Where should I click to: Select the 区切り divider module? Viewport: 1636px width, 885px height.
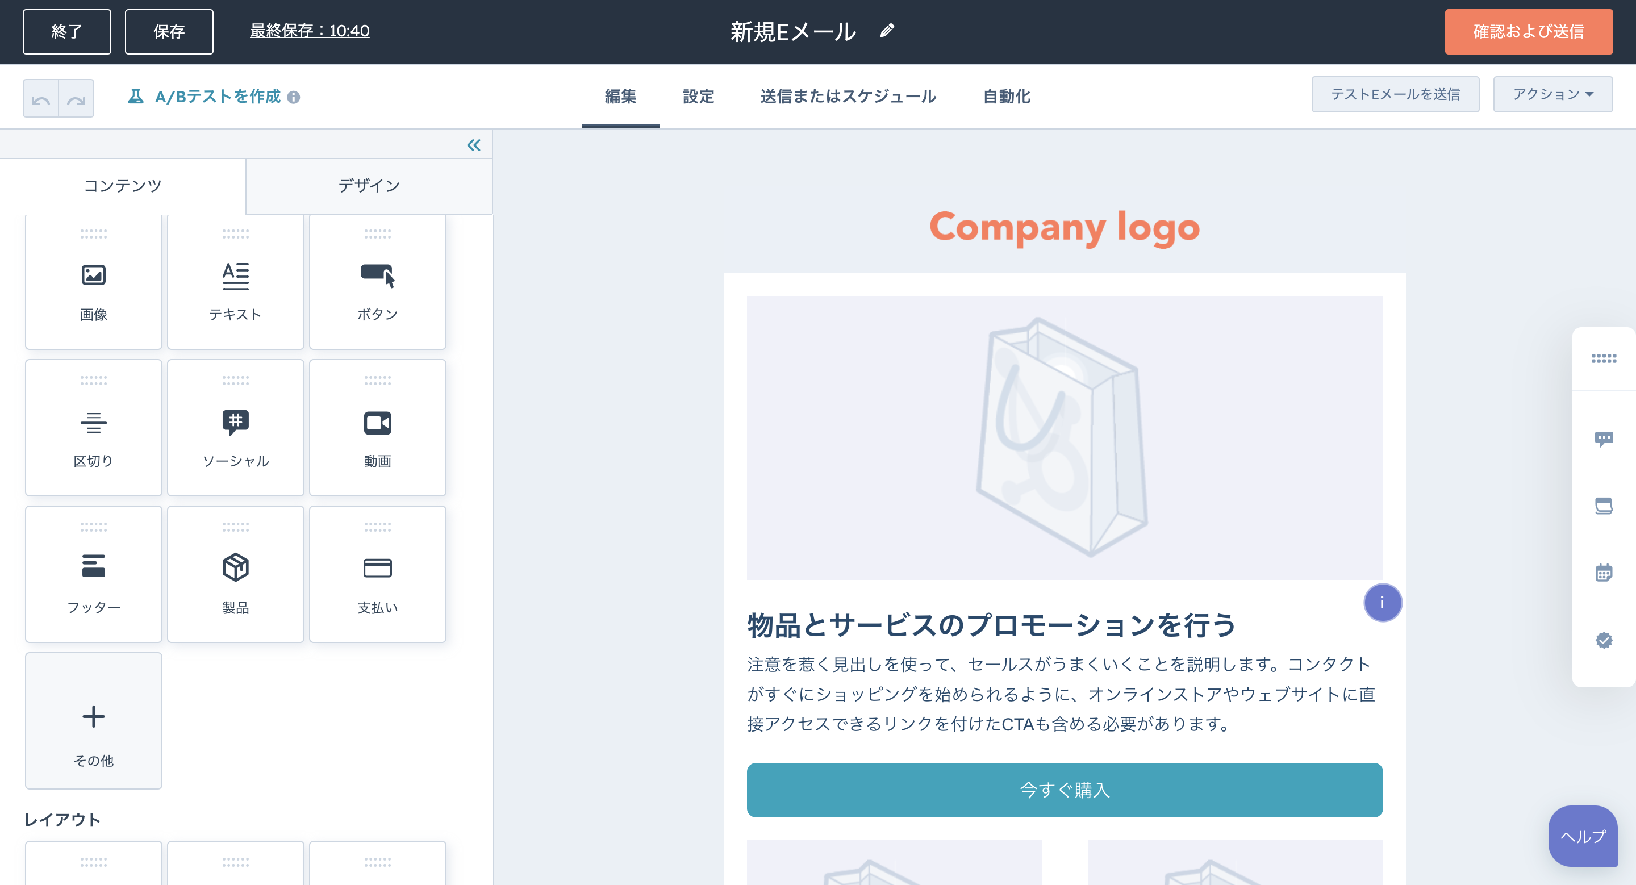tap(93, 427)
